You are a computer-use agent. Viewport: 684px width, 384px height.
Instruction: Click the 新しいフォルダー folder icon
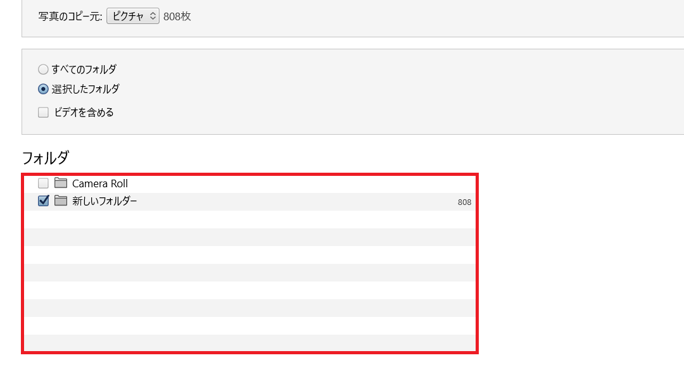61,201
